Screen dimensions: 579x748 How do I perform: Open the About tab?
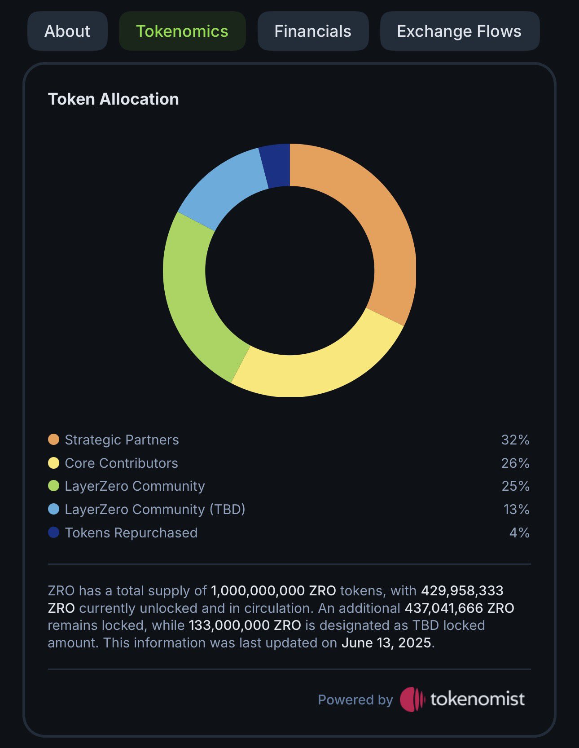pyautogui.click(x=67, y=31)
